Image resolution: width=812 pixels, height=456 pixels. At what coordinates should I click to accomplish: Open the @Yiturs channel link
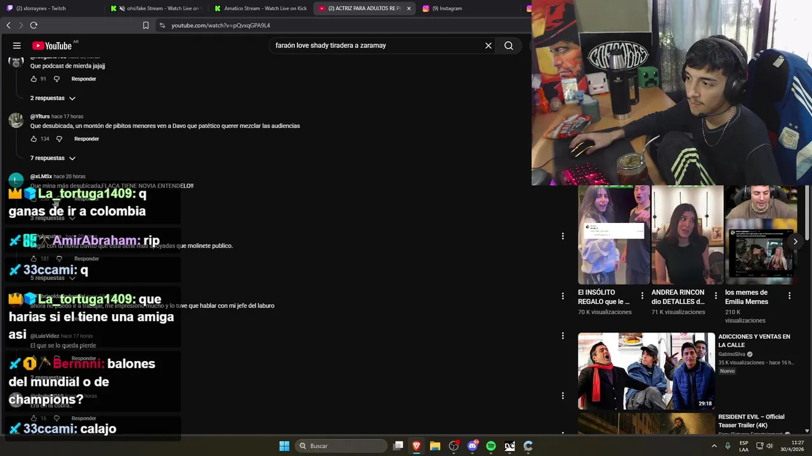pyautogui.click(x=40, y=117)
